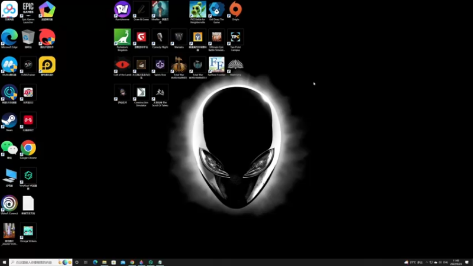473x266 pixels.
Task: Launch Cult of the Lamb
Action: 122,66
